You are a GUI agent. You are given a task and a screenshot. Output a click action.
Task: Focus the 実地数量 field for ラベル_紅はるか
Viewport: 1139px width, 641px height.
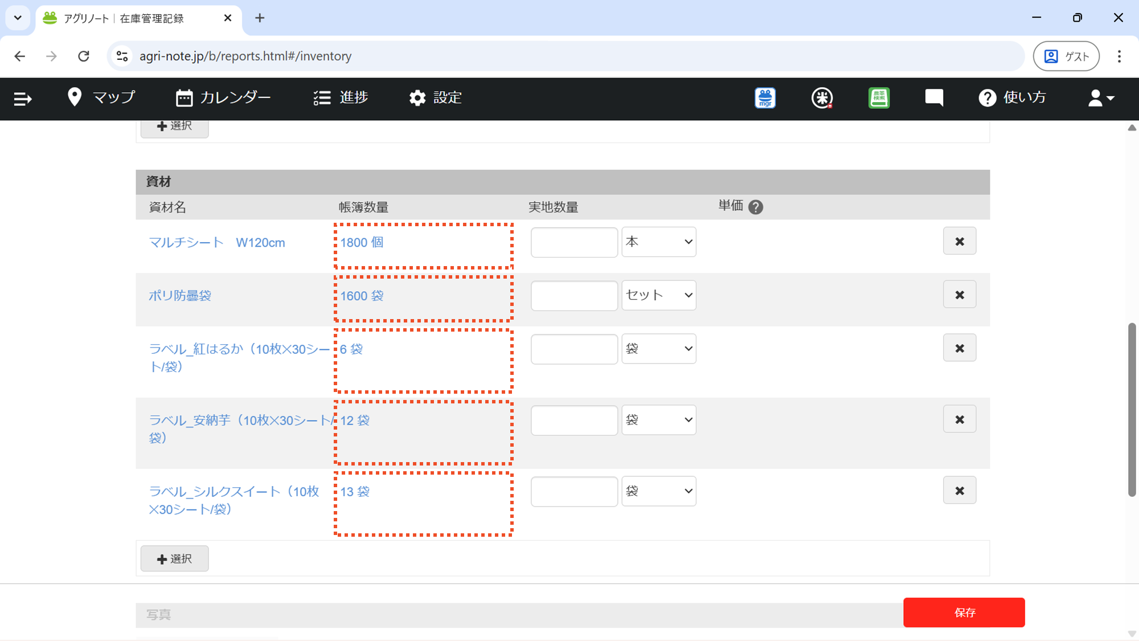(x=574, y=349)
